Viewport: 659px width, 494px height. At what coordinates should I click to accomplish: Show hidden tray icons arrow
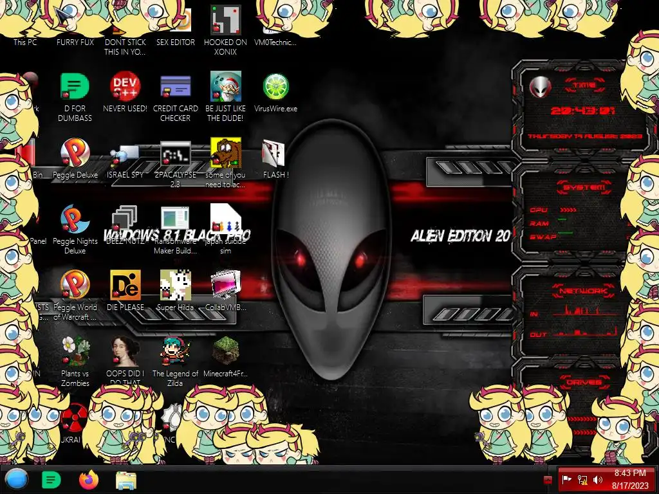point(548,480)
